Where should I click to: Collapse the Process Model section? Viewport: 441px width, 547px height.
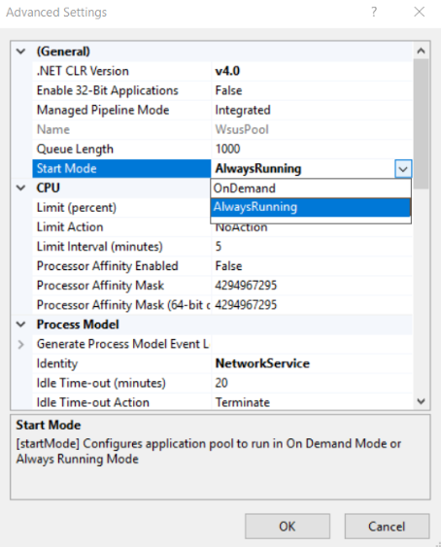click(21, 325)
